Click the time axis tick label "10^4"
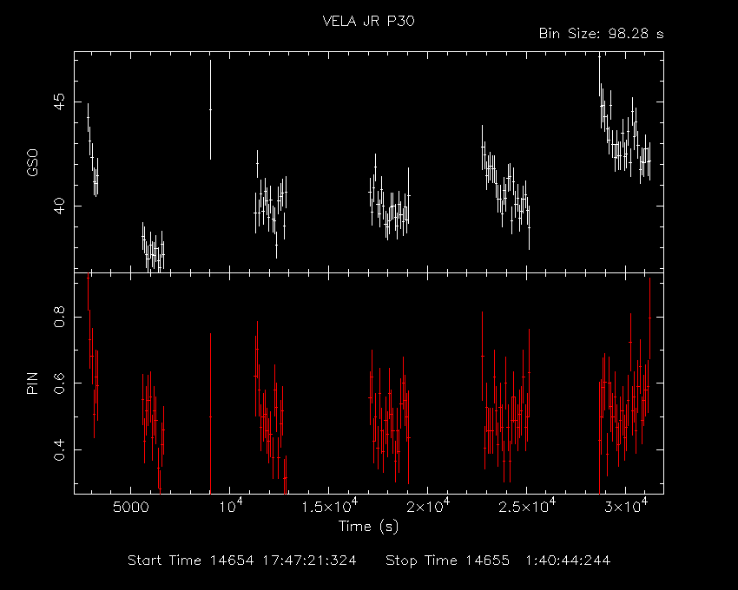The image size is (738, 590). (230, 506)
